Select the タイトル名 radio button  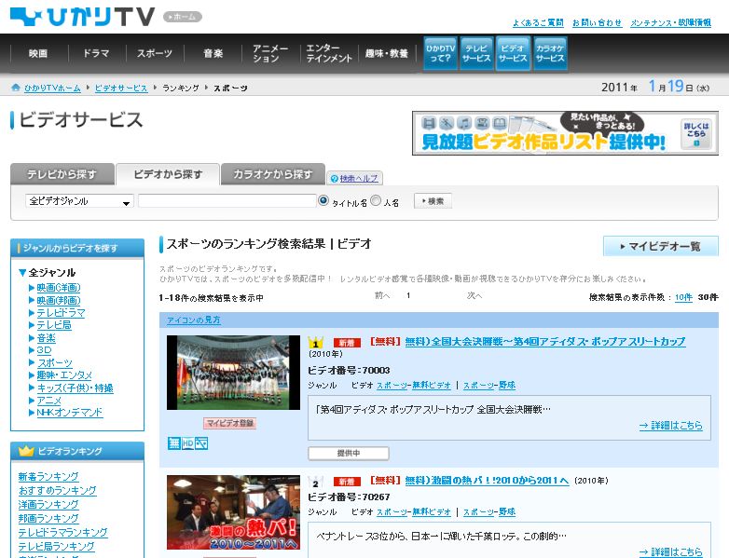tap(323, 200)
